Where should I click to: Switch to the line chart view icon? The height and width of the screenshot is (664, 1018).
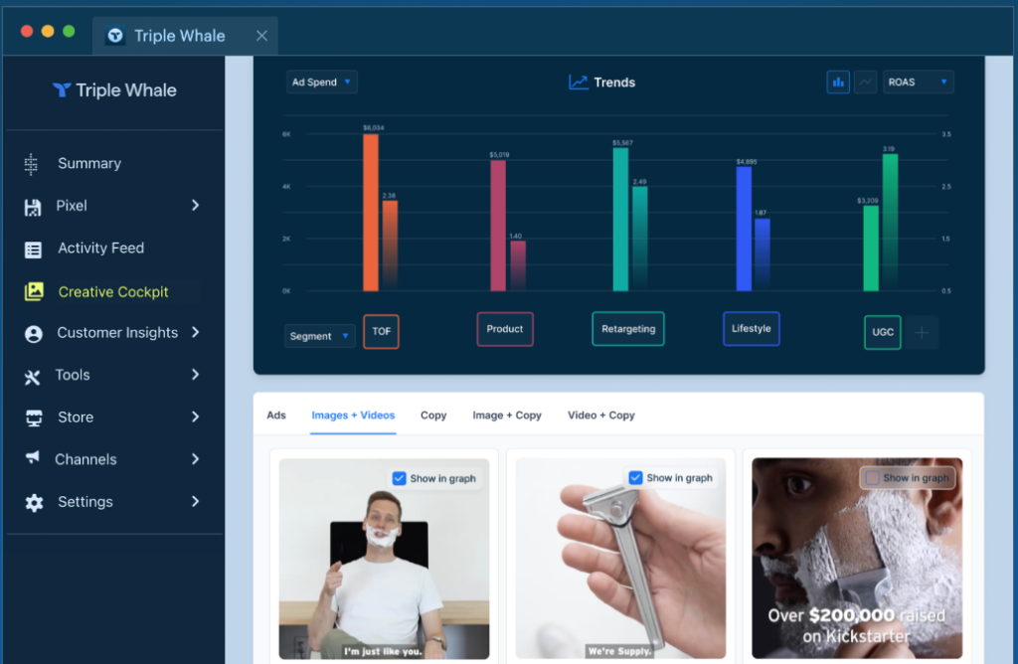(x=865, y=83)
